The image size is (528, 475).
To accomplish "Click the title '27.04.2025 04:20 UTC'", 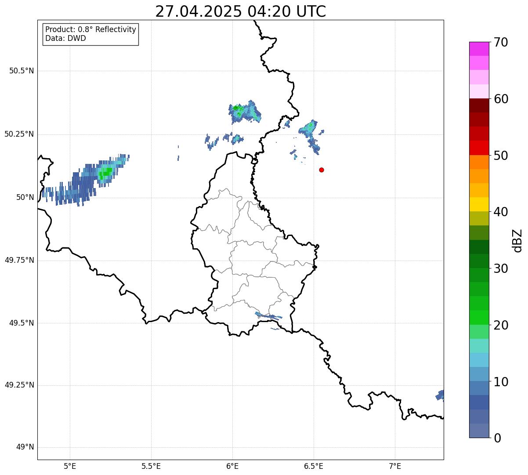I will point(241,11).
